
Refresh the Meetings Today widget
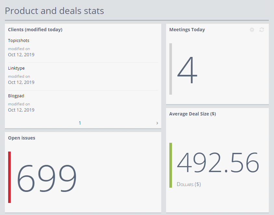pyautogui.click(x=262, y=30)
